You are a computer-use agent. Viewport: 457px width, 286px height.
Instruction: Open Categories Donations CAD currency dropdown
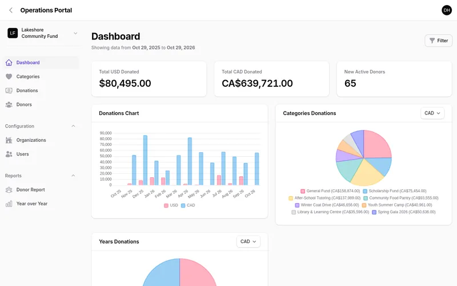[x=432, y=113]
